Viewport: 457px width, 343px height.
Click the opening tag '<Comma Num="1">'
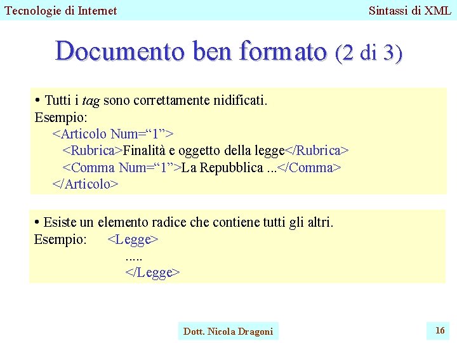pos(122,168)
